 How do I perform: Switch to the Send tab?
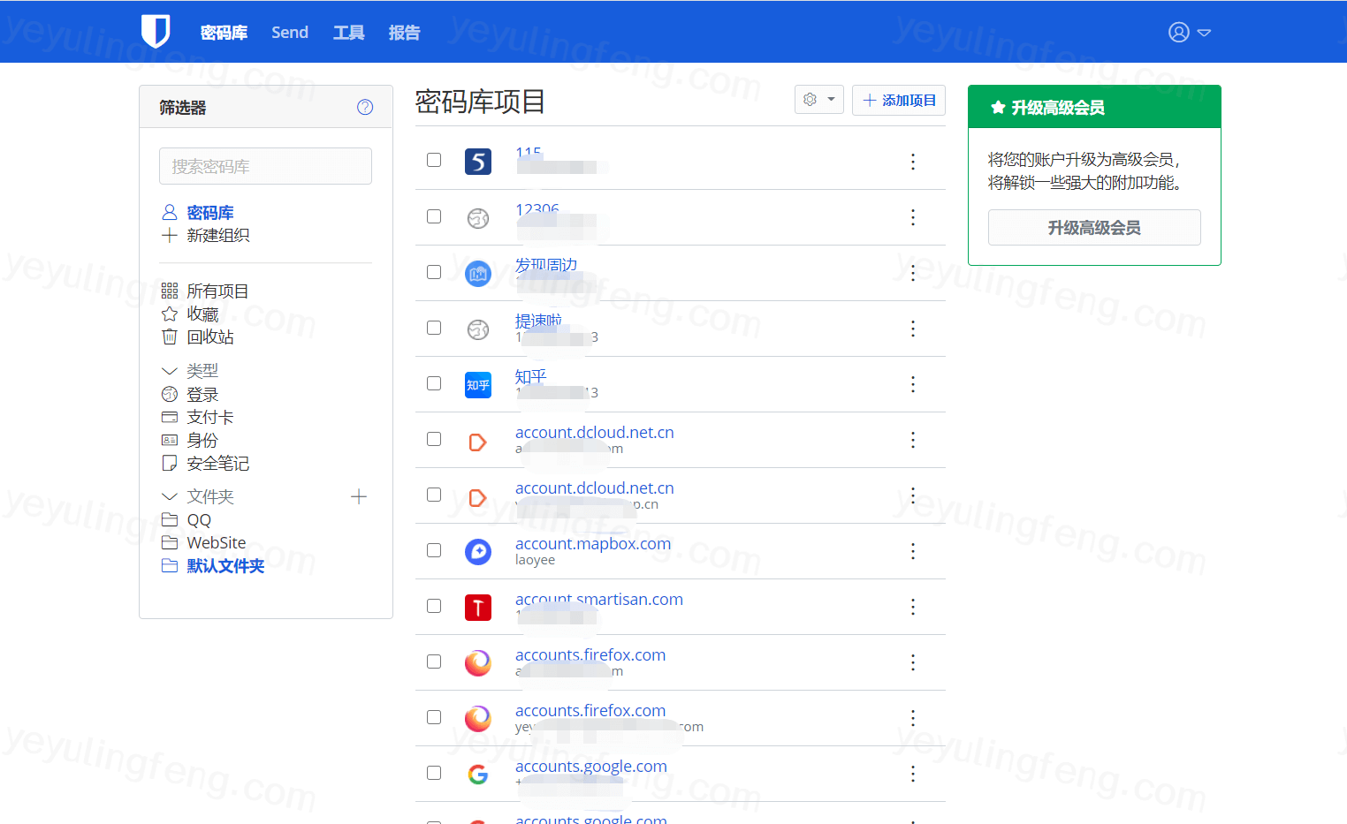click(x=290, y=33)
